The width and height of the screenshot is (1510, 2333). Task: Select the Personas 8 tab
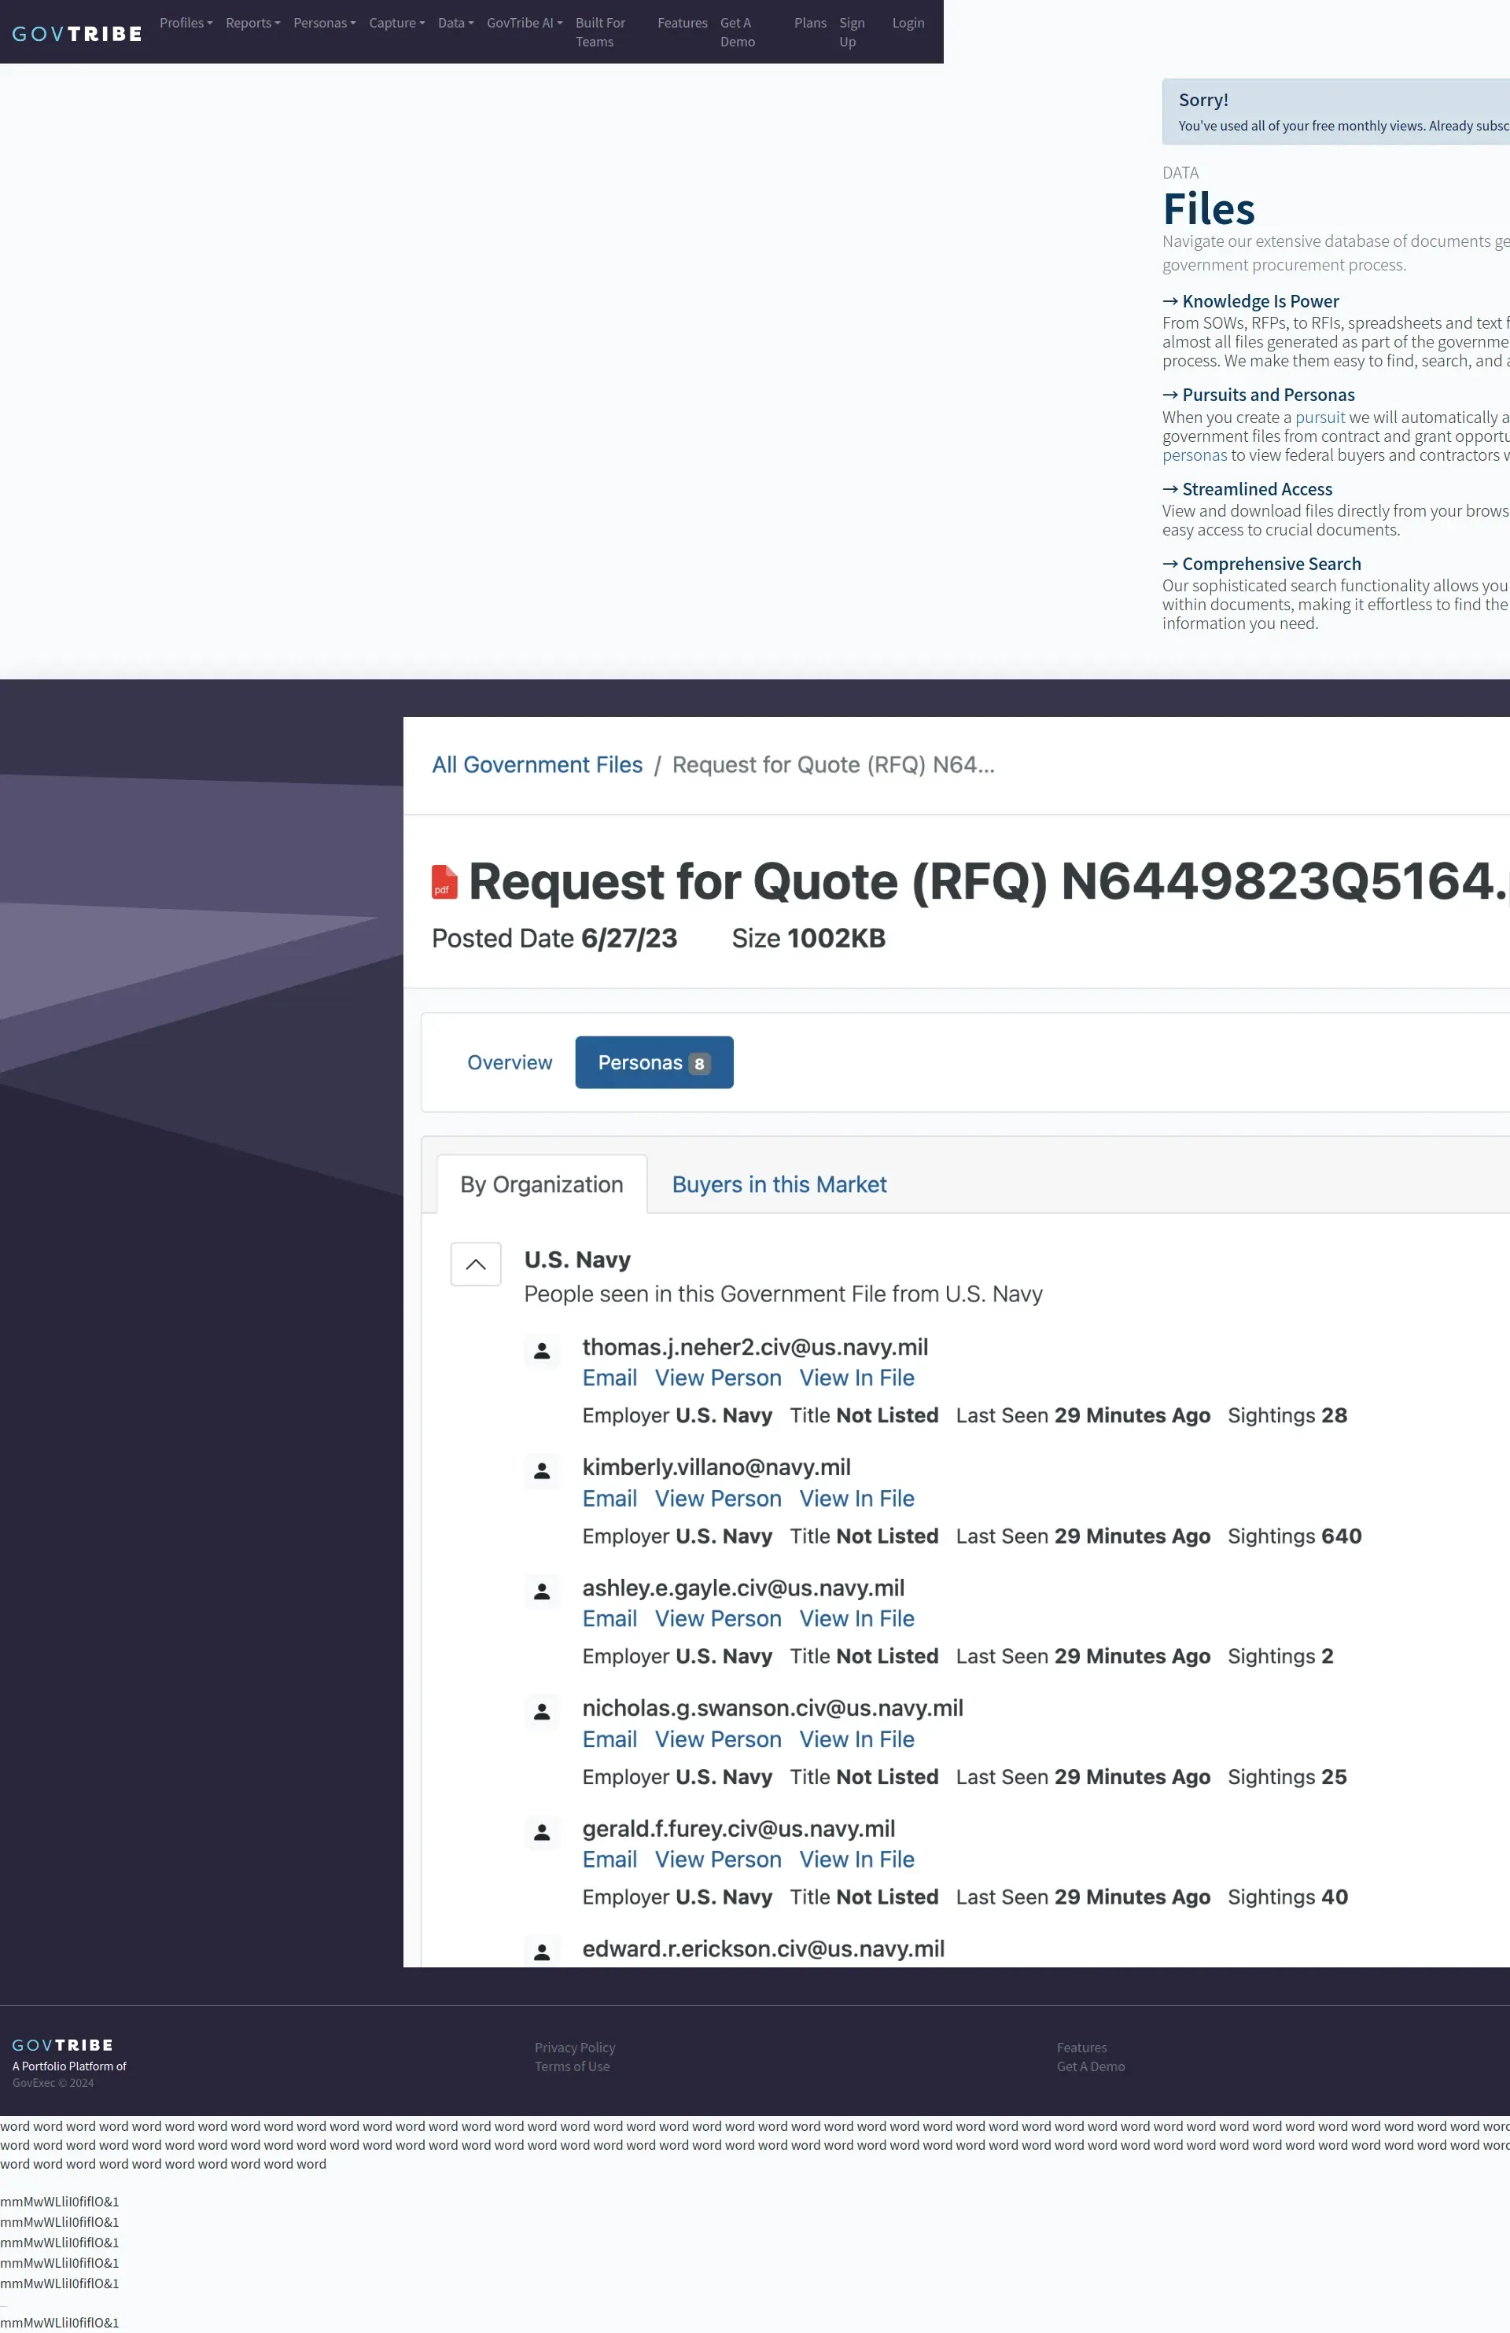(654, 1062)
